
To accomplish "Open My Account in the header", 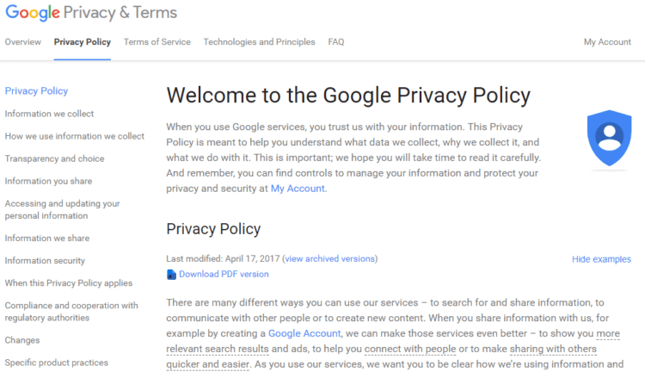I will [x=607, y=42].
